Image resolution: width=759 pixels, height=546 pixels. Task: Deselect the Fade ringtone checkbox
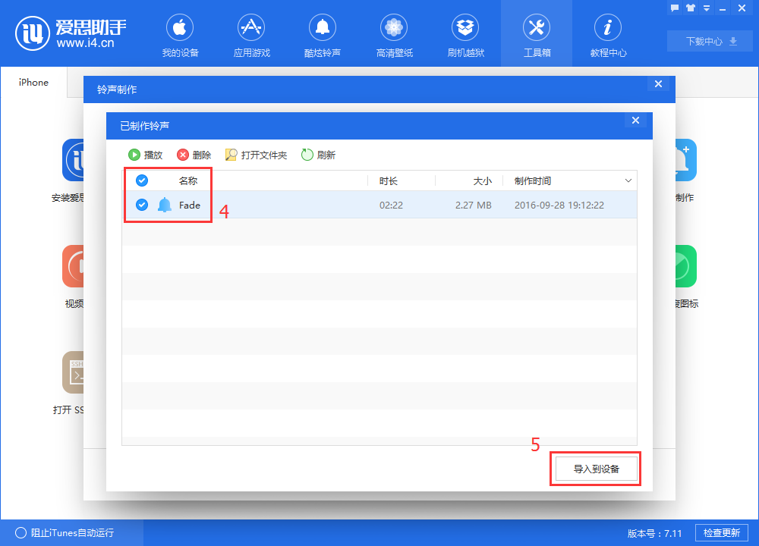coord(141,205)
